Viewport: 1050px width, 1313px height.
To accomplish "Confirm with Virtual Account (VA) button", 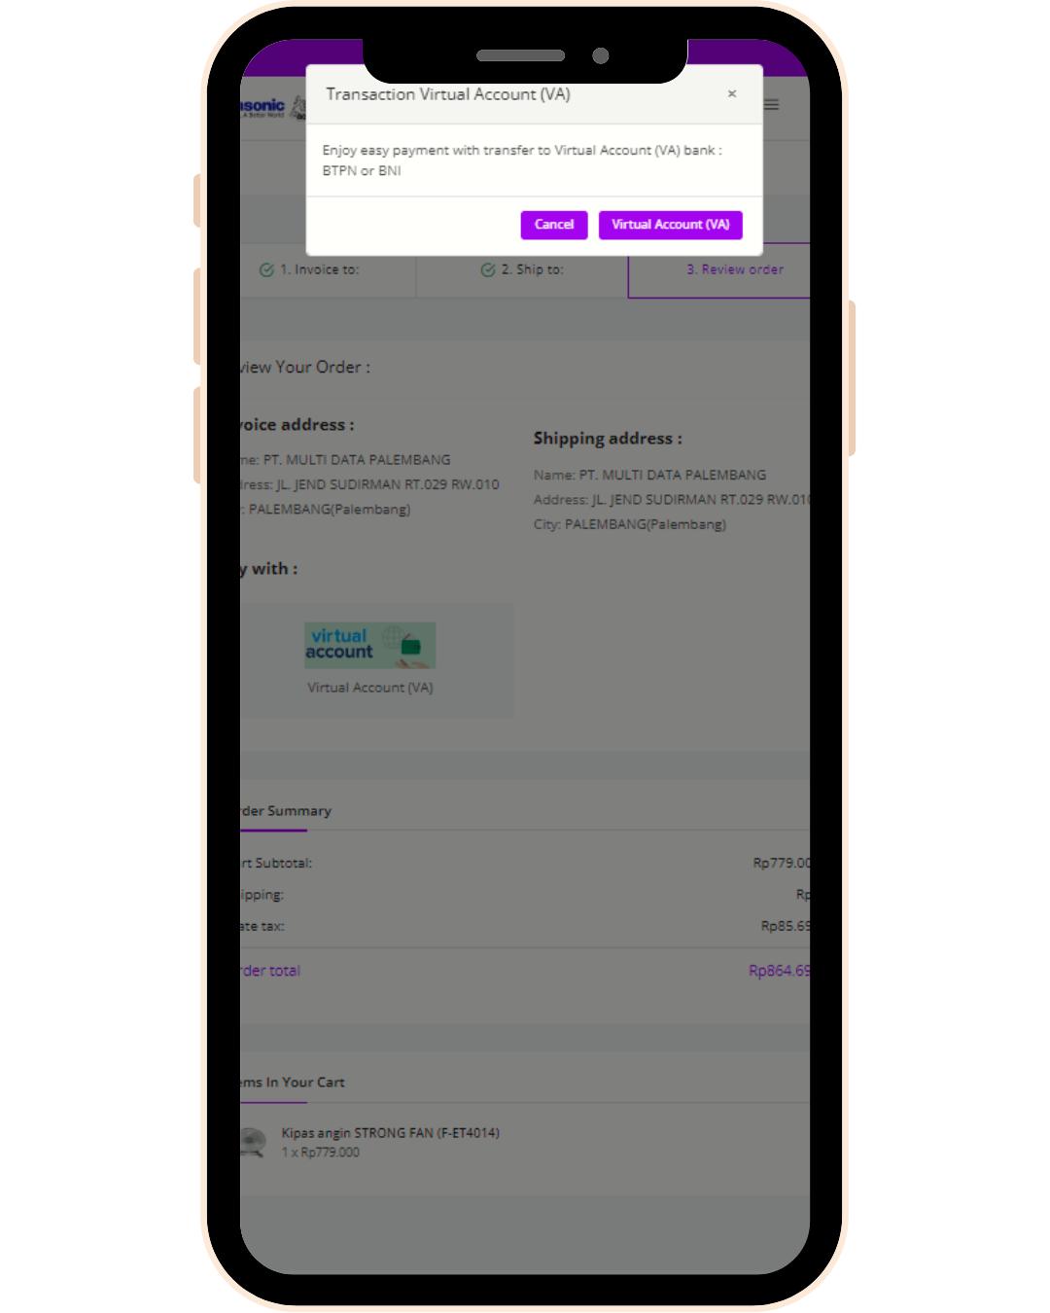I will [x=671, y=225].
